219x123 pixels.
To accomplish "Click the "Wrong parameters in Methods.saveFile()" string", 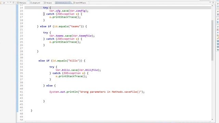I will coord(110,92).
